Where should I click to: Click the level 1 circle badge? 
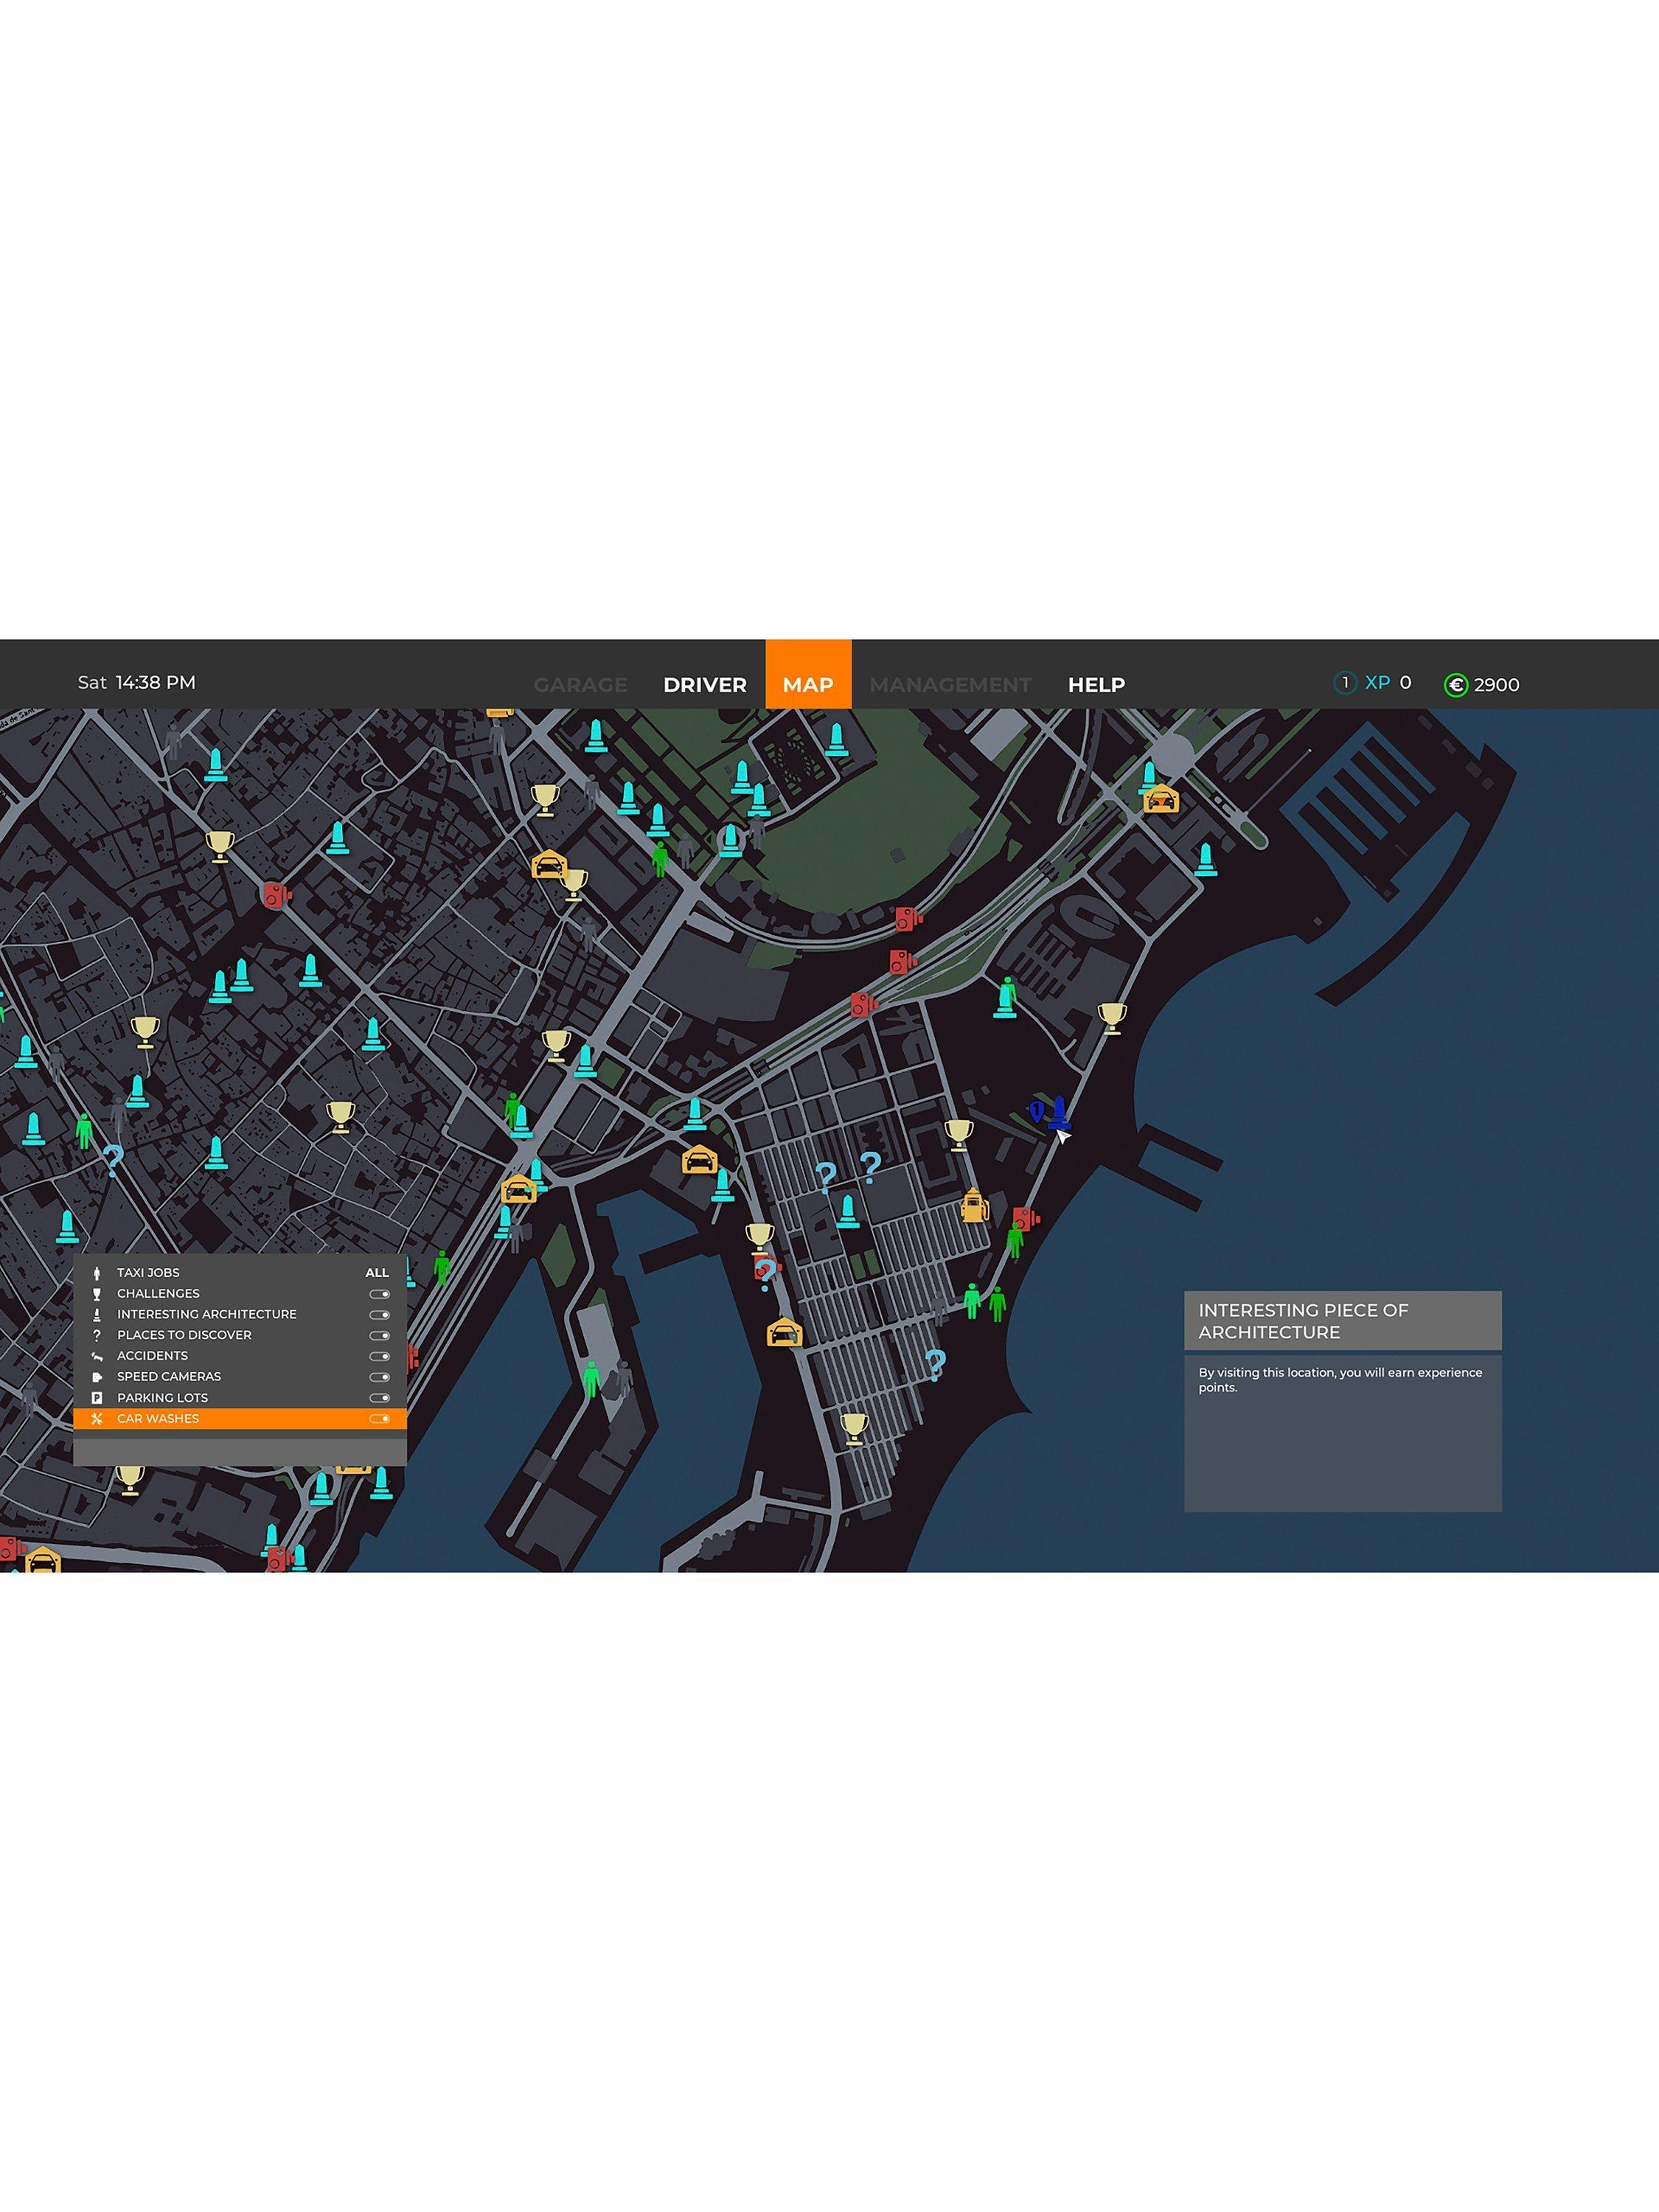tap(1345, 683)
